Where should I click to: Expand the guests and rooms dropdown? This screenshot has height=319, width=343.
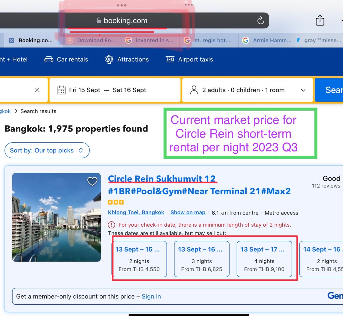click(x=303, y=90)
